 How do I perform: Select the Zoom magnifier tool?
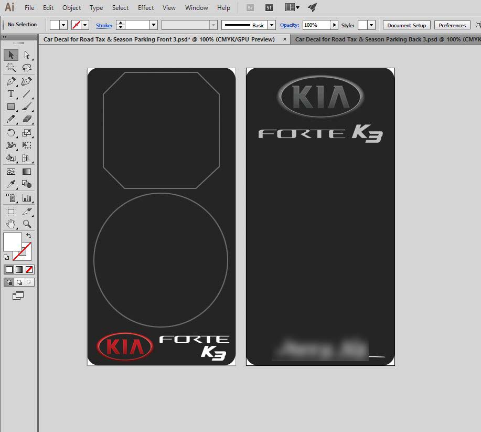click(27, 224)
